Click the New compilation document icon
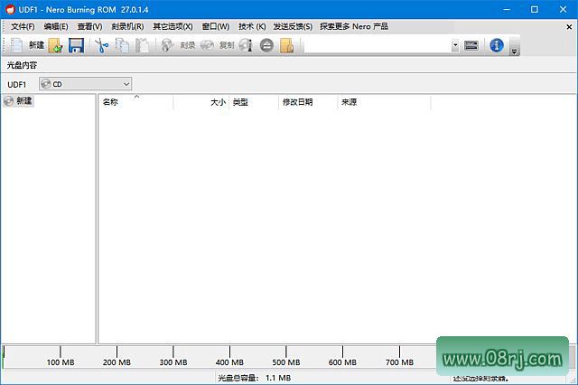Viewport: 578px width, 385px height. pos(16,45)
